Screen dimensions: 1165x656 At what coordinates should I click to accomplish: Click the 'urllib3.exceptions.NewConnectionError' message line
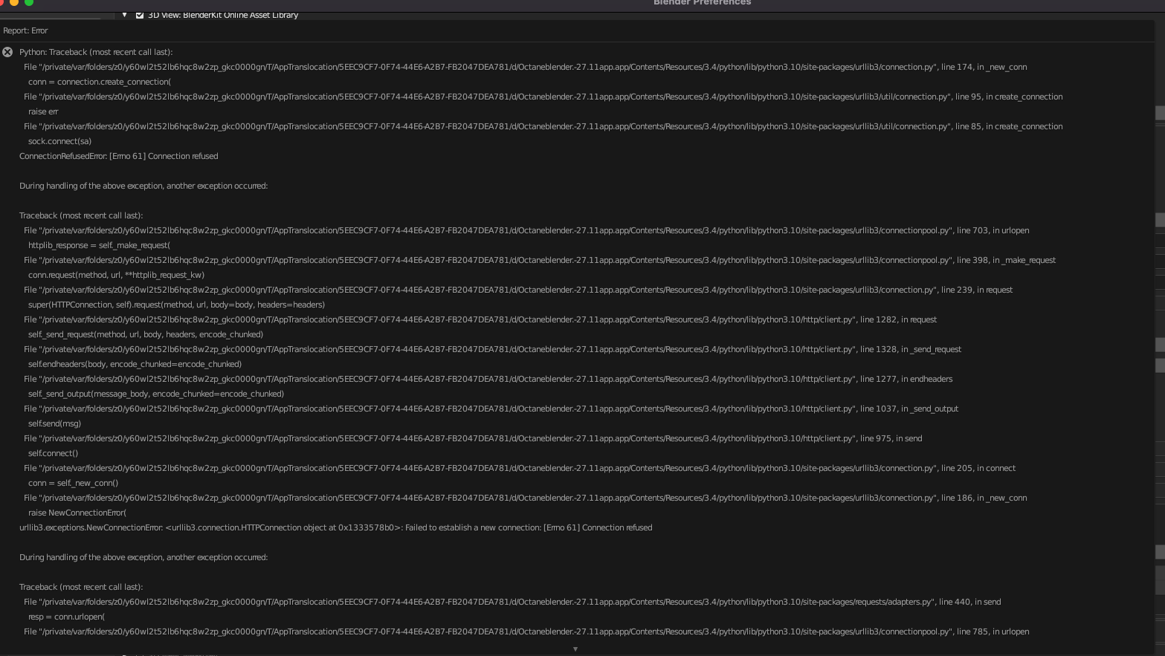point(336,527)
